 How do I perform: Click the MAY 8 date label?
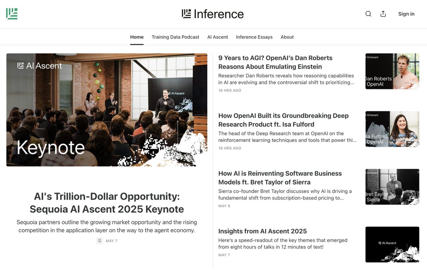[224, 206]
